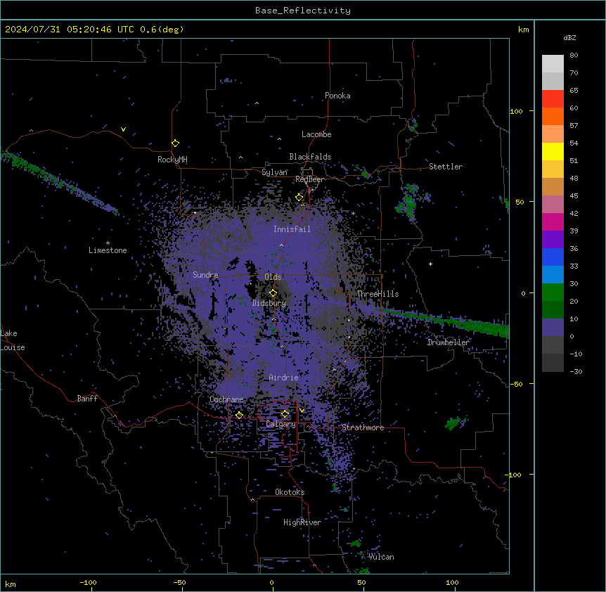Click the yellow diamond marker below RedDeer
The height and width of the screenshot is (592, 606).
click(299, 198)
